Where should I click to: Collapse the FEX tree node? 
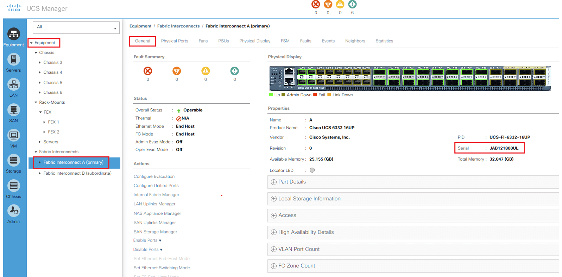(x=40, y=112)
